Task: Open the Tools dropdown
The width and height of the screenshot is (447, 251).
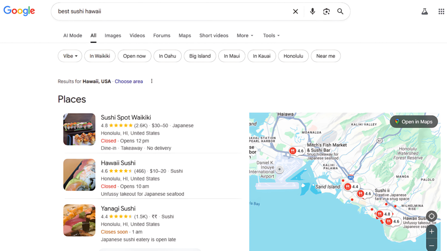Action: (272, 36)
